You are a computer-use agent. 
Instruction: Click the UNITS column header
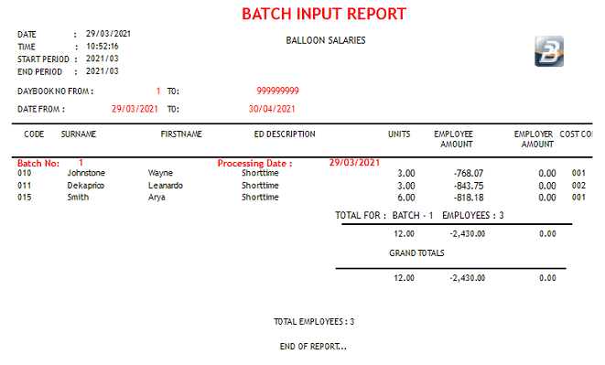coord(399,134)
